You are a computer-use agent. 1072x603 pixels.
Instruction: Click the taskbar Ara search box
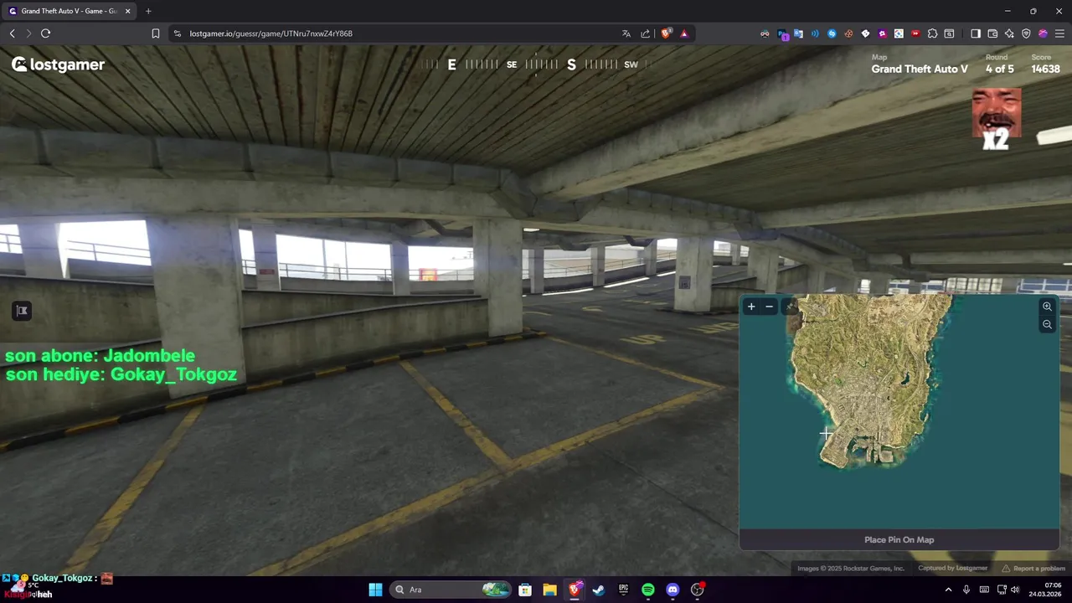pyautogui.click(x=451, y=590)
